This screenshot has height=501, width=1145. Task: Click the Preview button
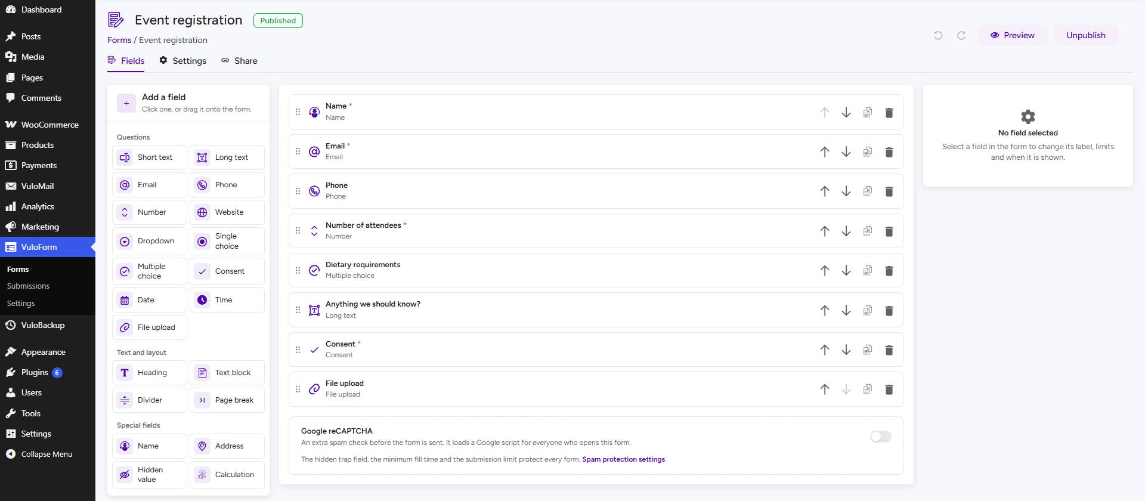[1013, 35]
